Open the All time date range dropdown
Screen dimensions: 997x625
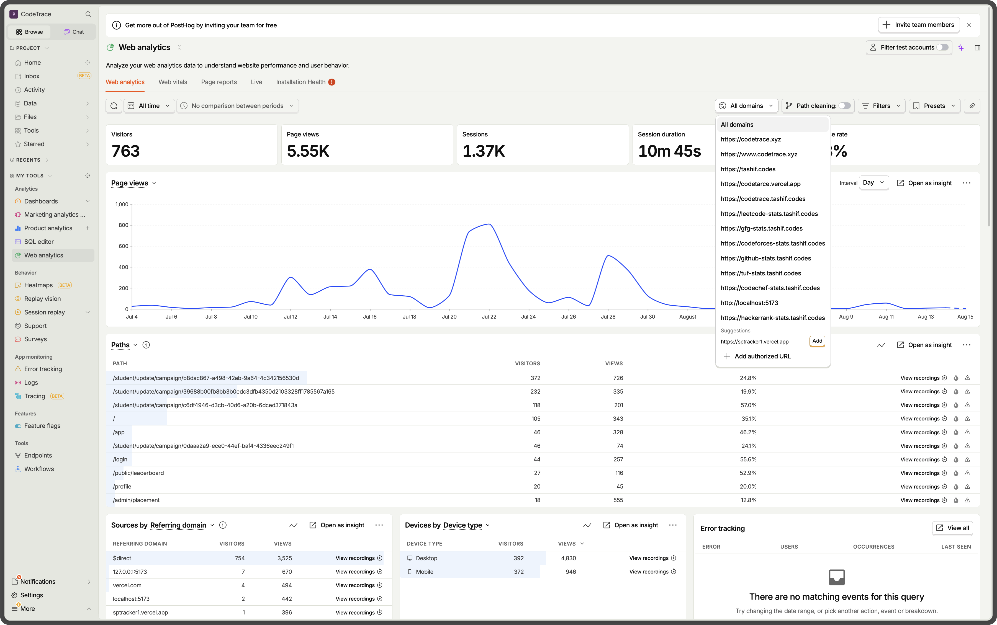[x=149, y=106]
